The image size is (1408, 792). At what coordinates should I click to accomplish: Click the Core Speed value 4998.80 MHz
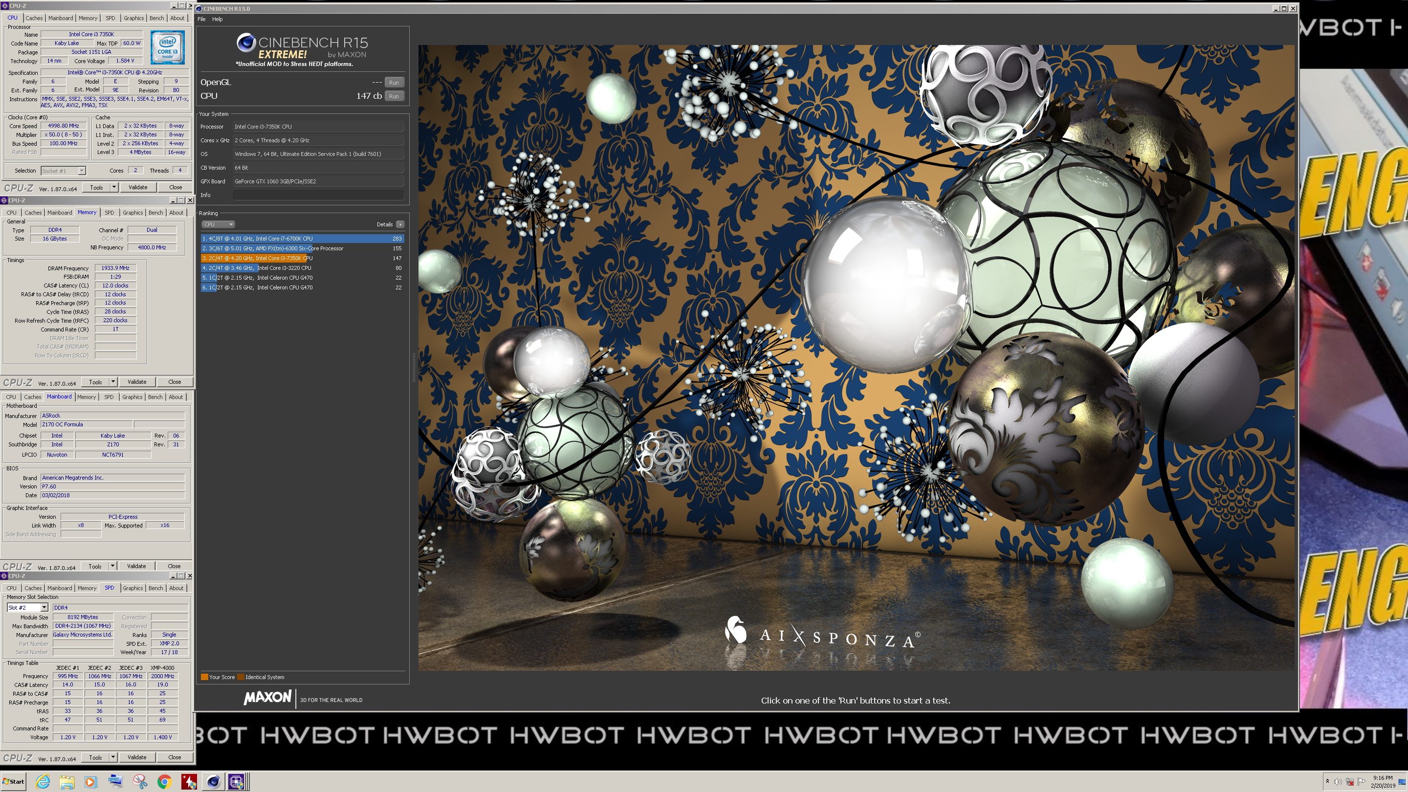64,126
